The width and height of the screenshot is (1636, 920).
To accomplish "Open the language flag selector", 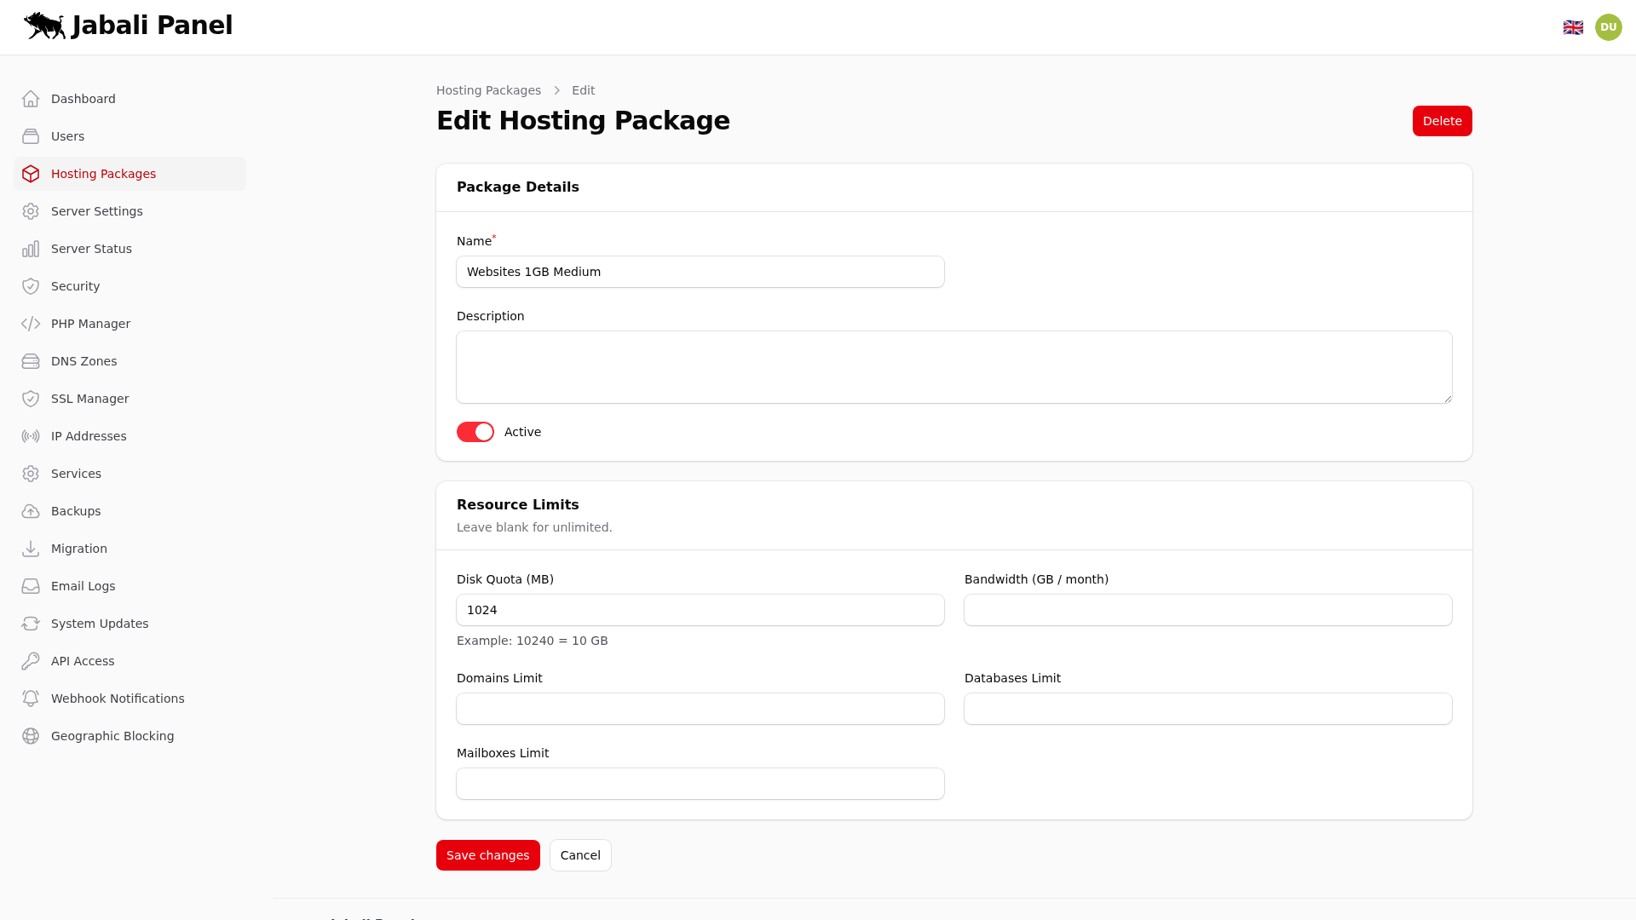I will pyautogui.click(x=1573, y=26).
